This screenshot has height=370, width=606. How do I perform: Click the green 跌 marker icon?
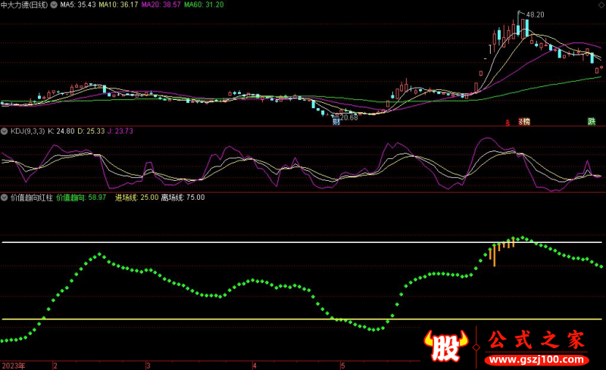(591, 121)
